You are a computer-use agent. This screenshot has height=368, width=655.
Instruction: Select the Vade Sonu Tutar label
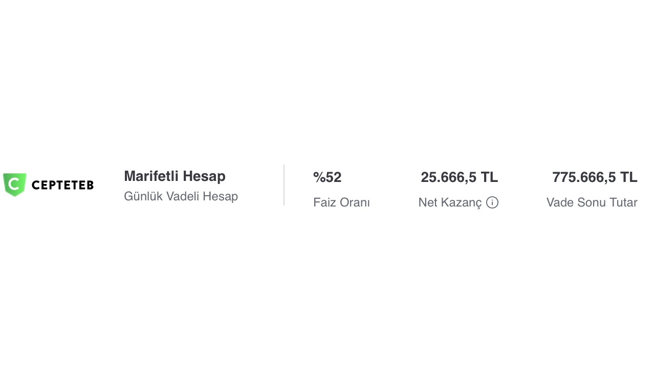pos(592,202)
